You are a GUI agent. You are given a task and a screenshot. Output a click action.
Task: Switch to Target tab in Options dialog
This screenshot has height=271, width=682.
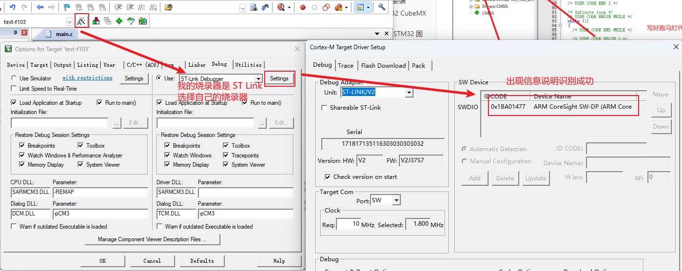click(39, 65)
